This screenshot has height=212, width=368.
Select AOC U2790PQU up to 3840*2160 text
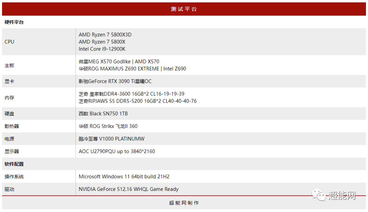click(x=117, y=151)
